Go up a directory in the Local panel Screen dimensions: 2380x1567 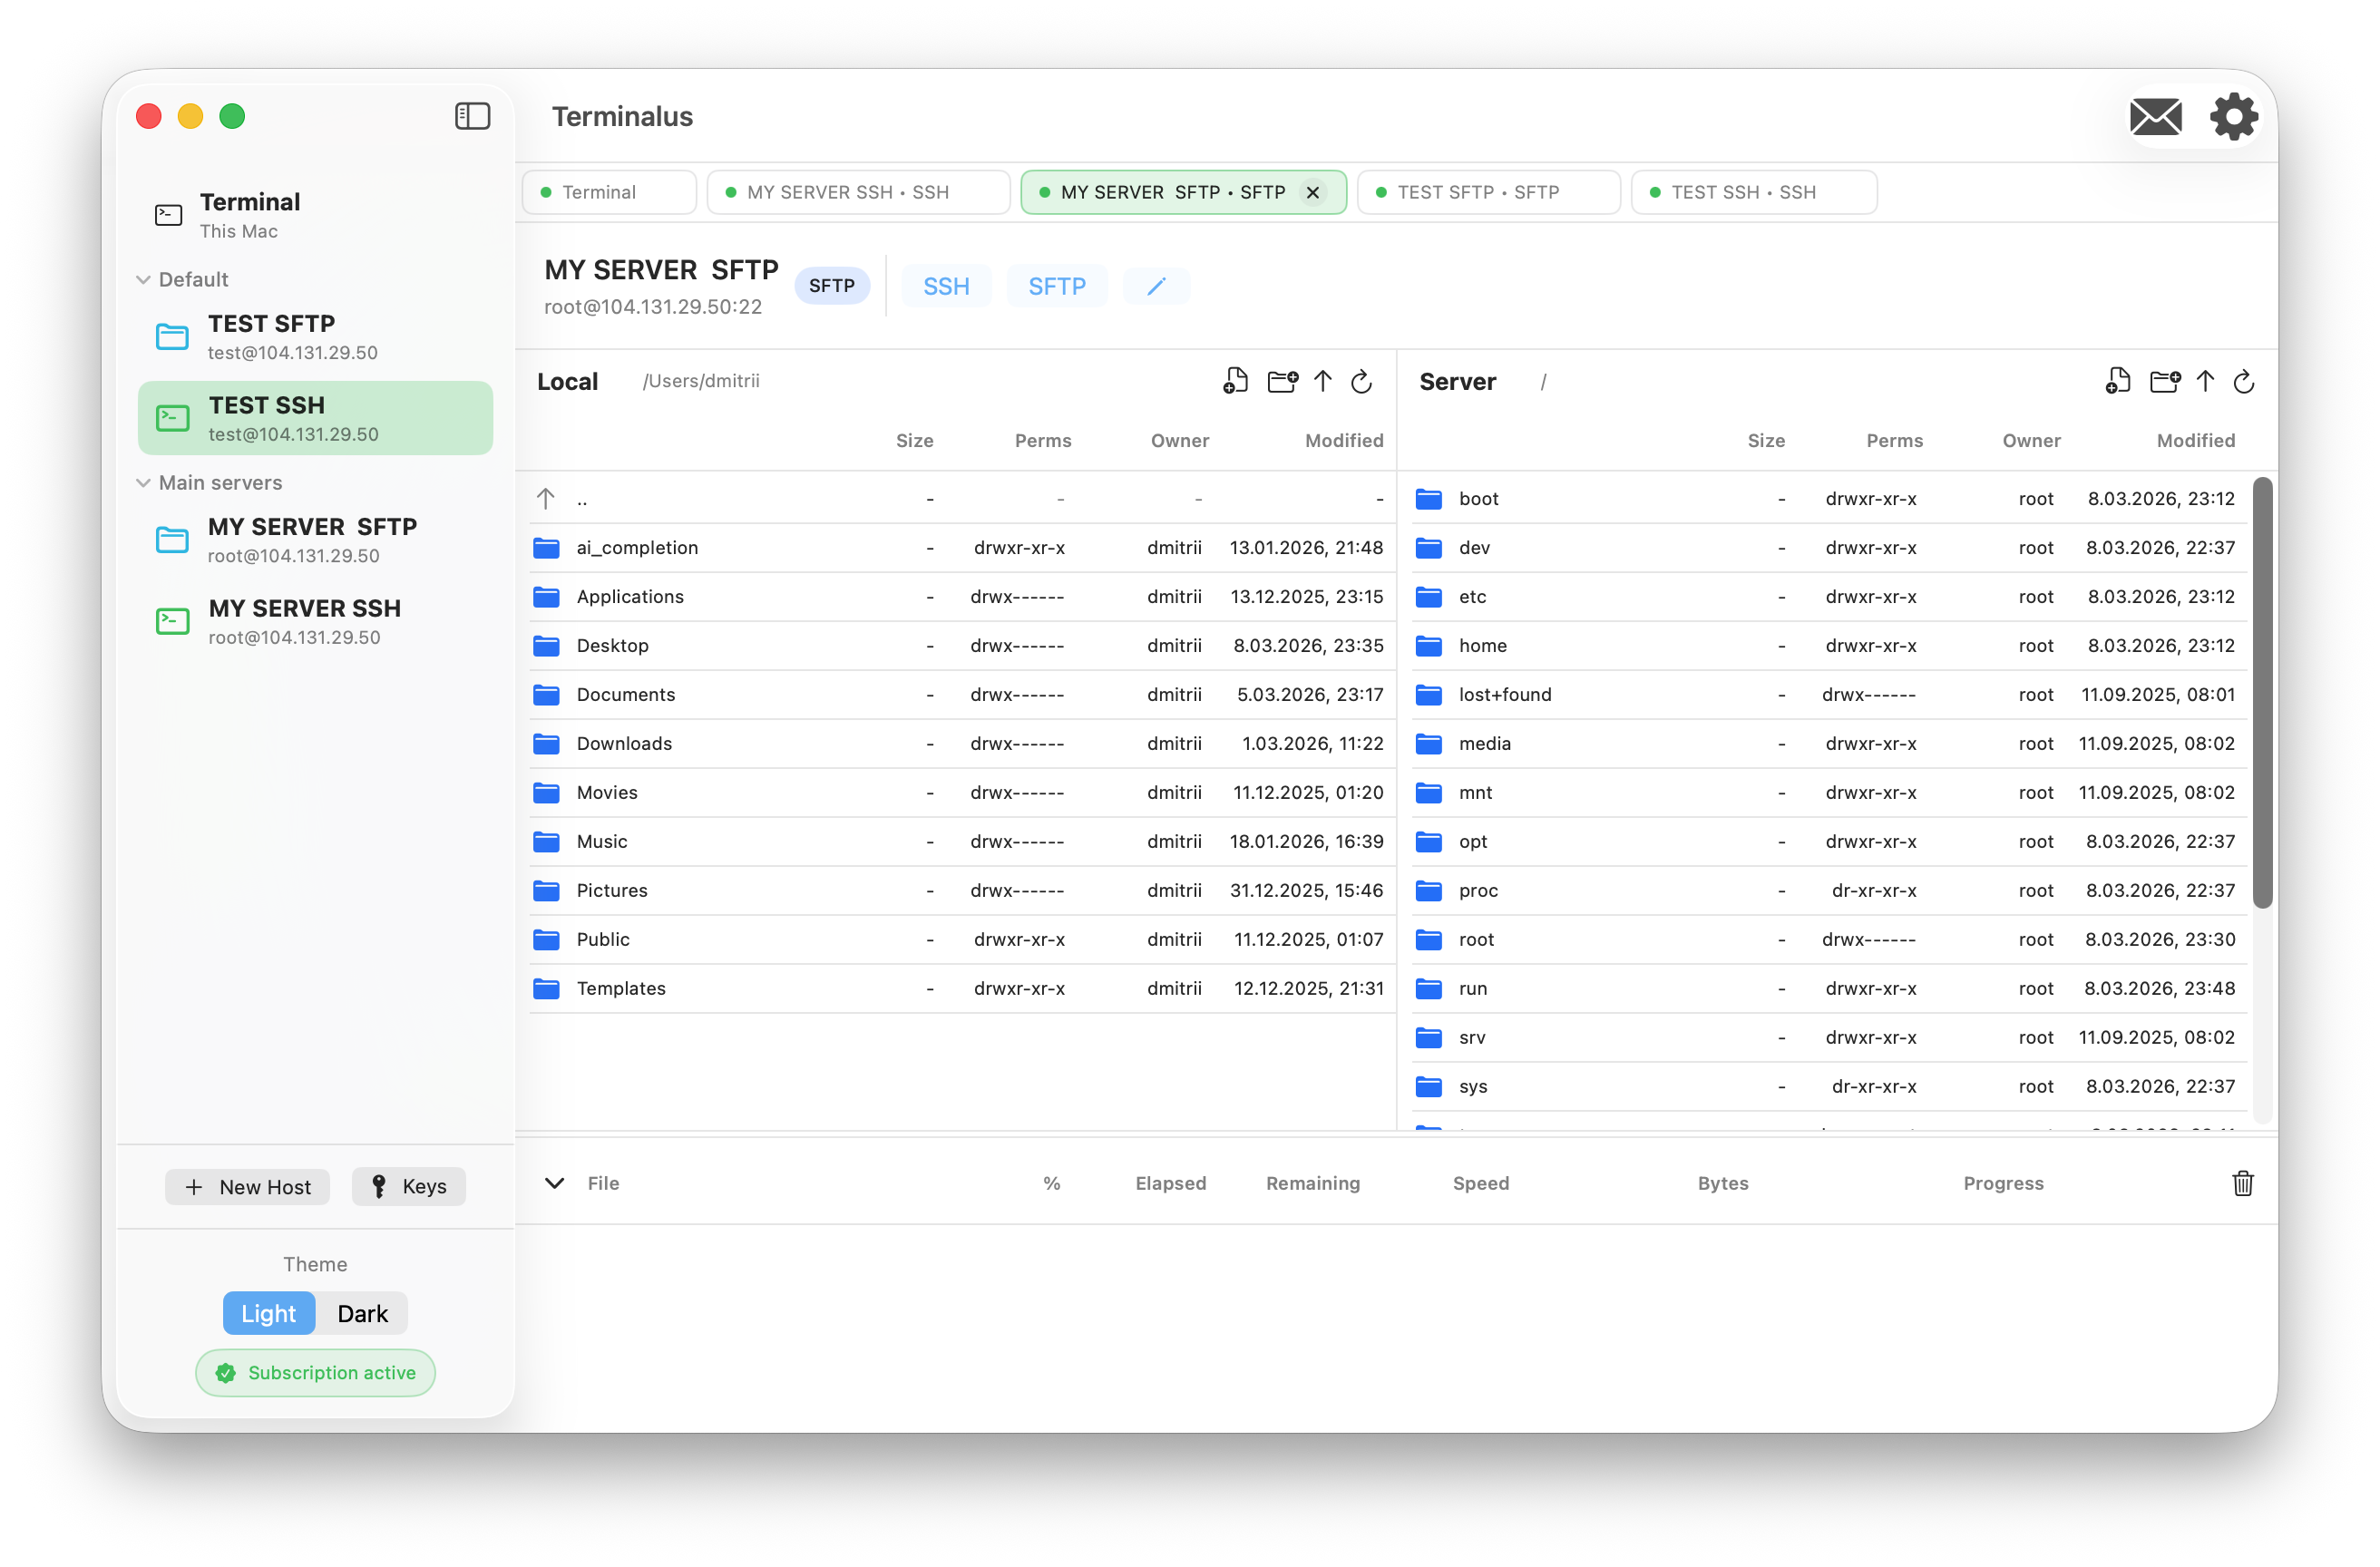coord(1322,381)
